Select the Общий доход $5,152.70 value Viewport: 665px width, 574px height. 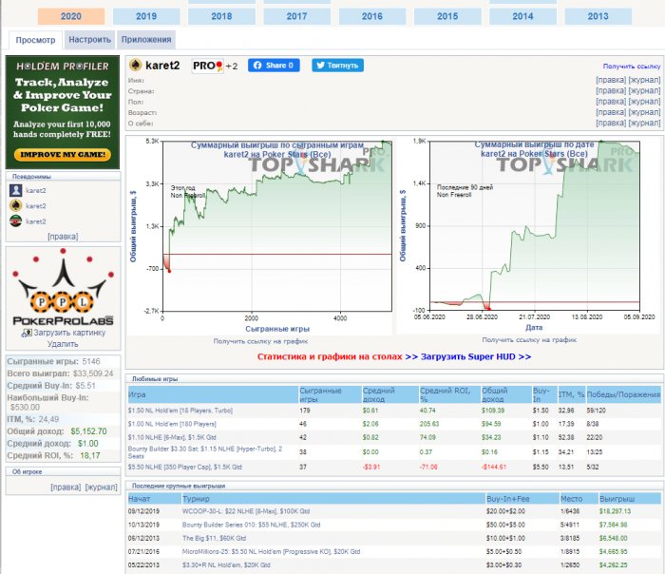[88, 431]
